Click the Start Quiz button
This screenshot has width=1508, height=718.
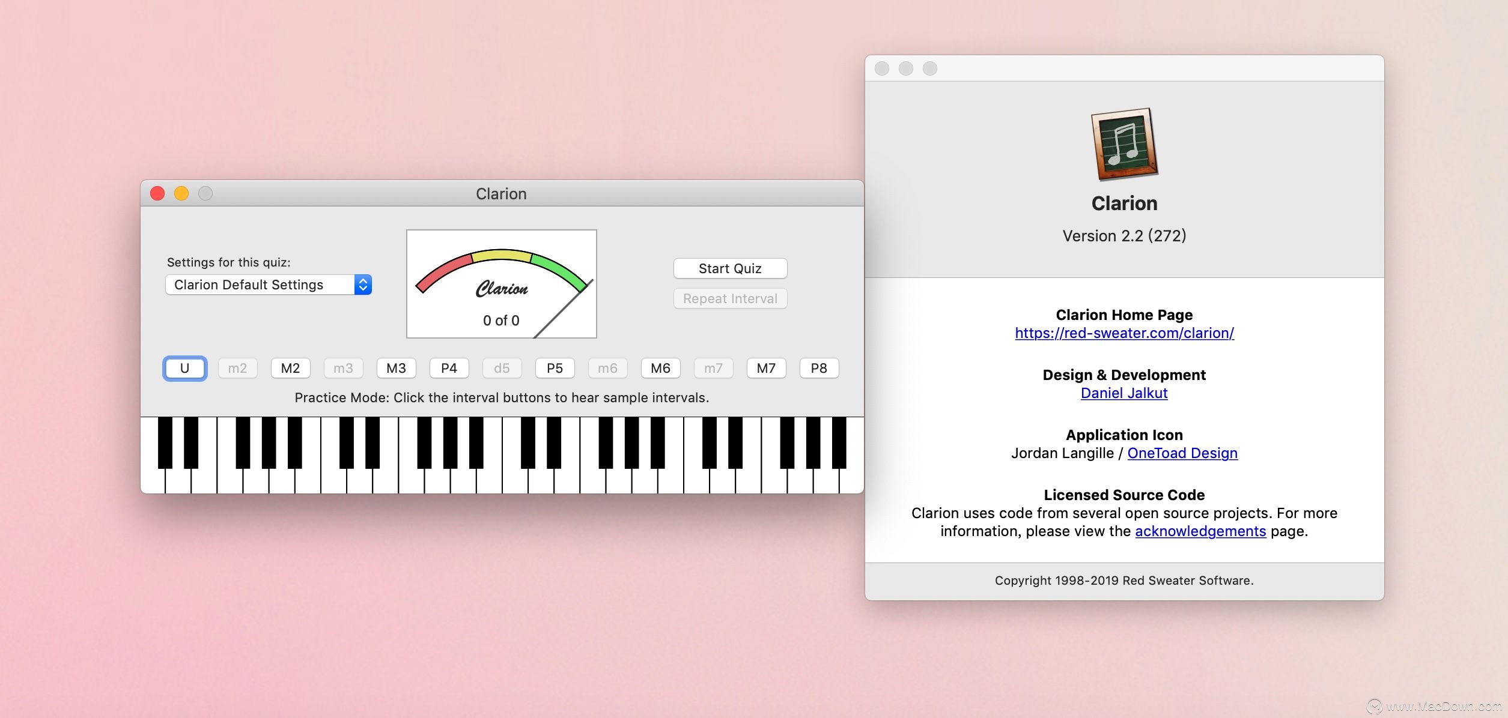coord(730,268)
